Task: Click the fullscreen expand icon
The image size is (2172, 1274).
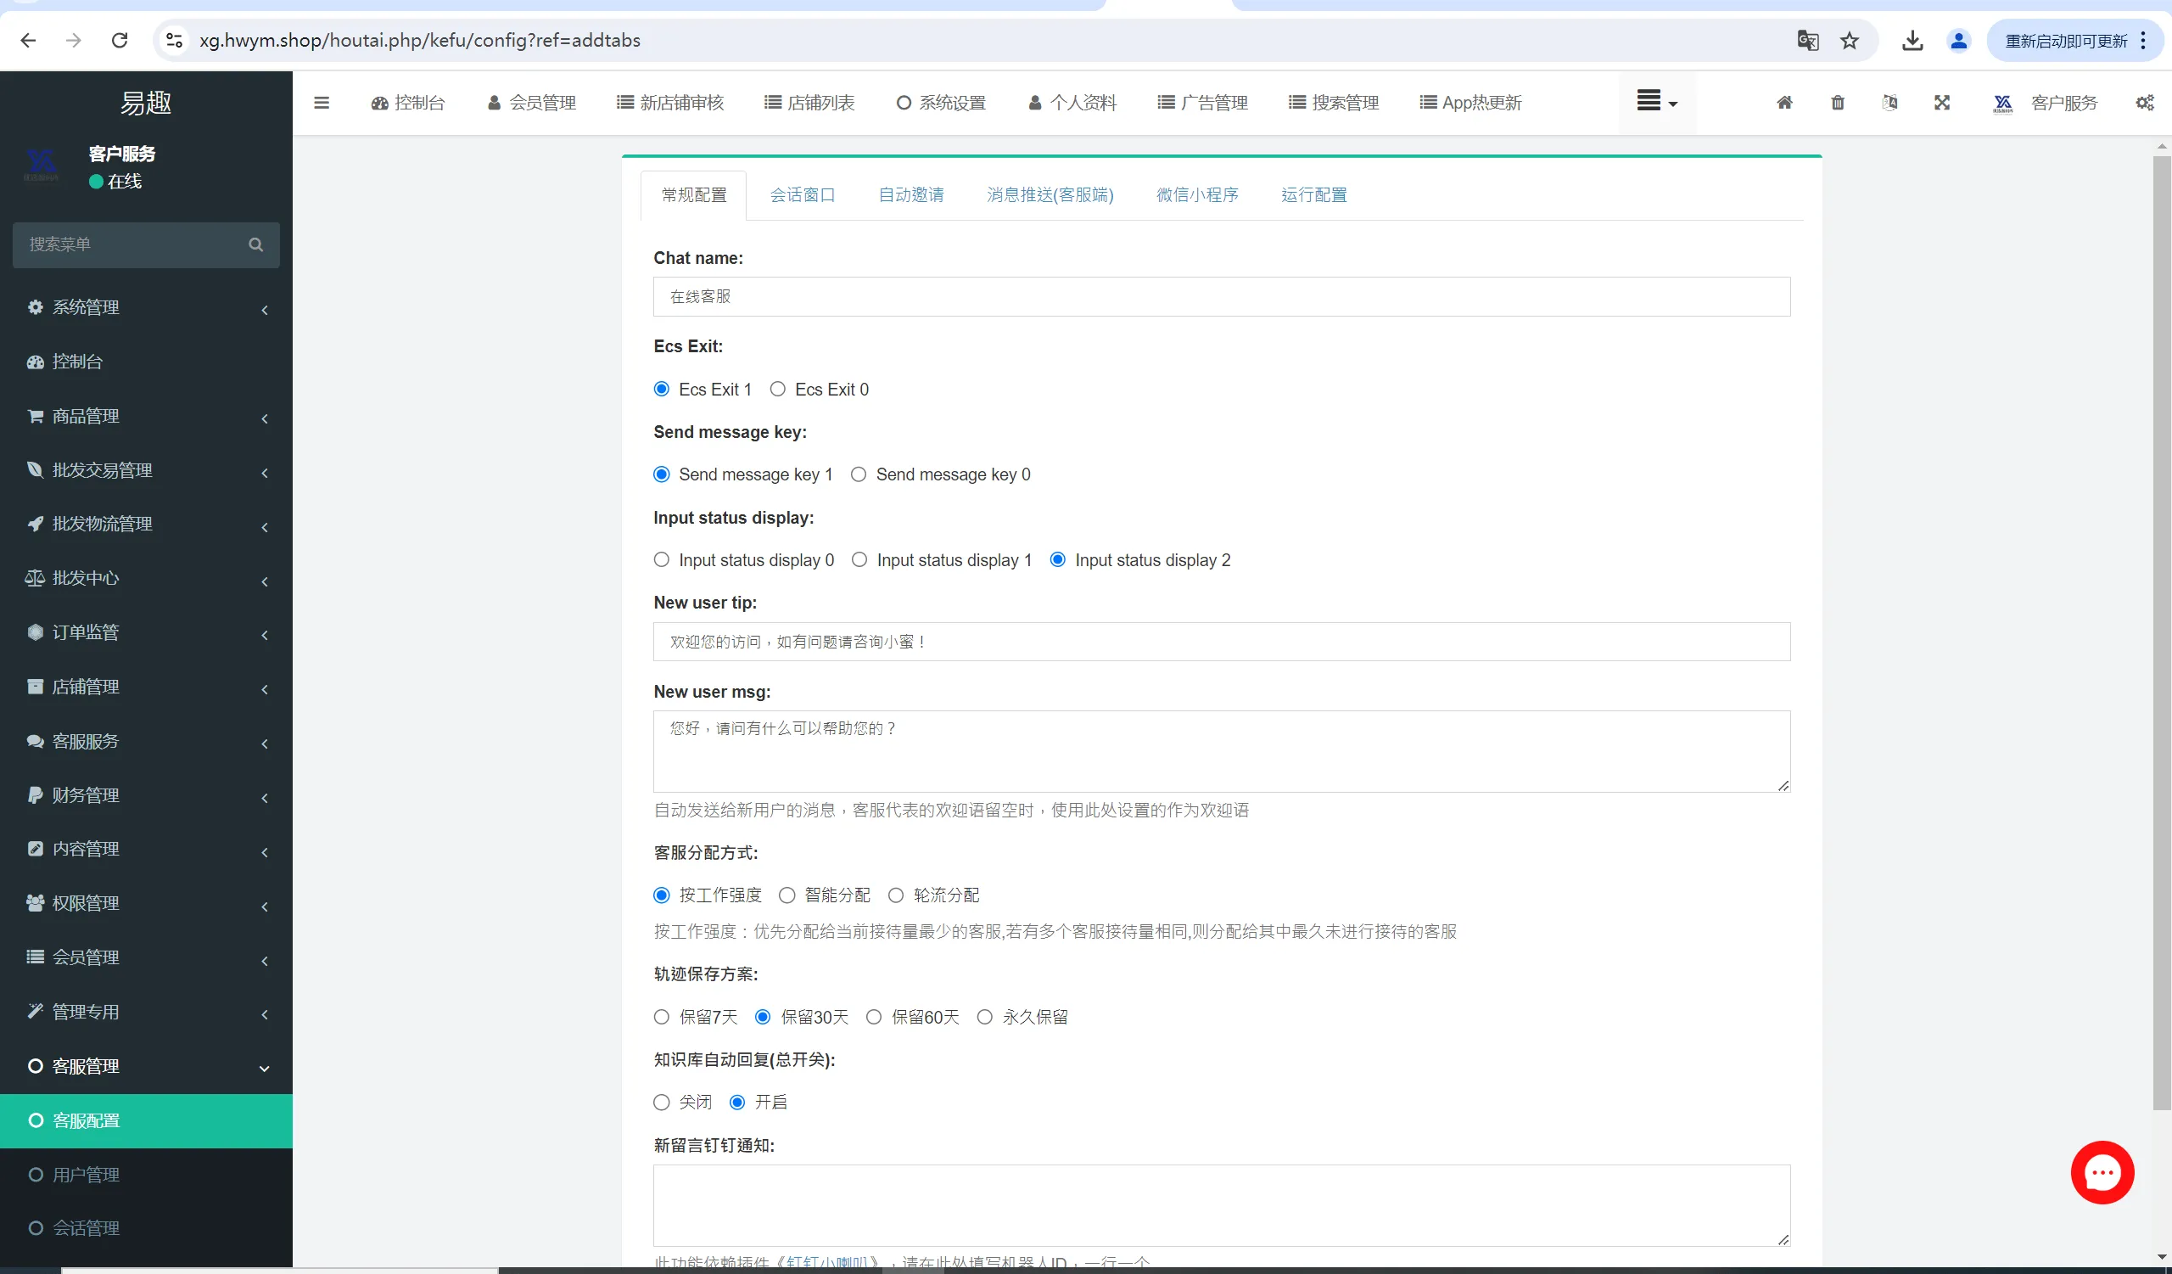Action: 1942,103
